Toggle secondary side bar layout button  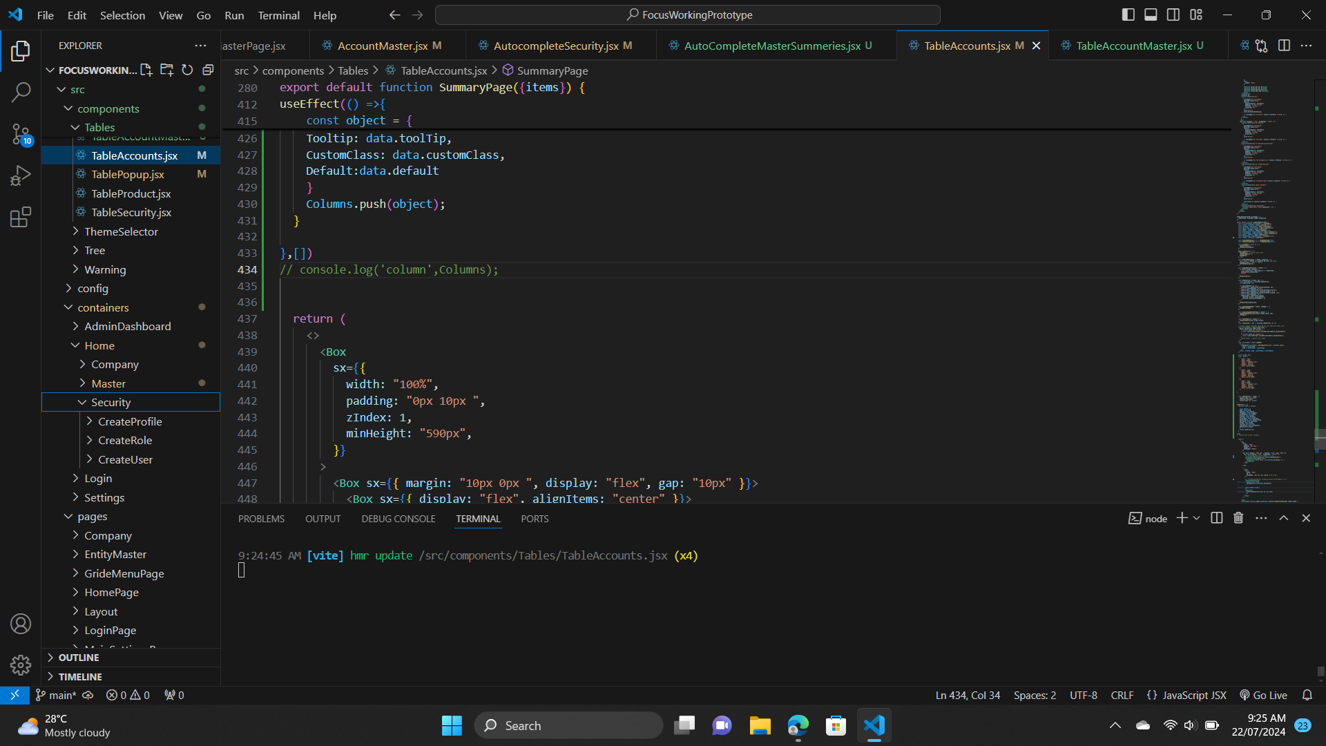pos(1173,15)
